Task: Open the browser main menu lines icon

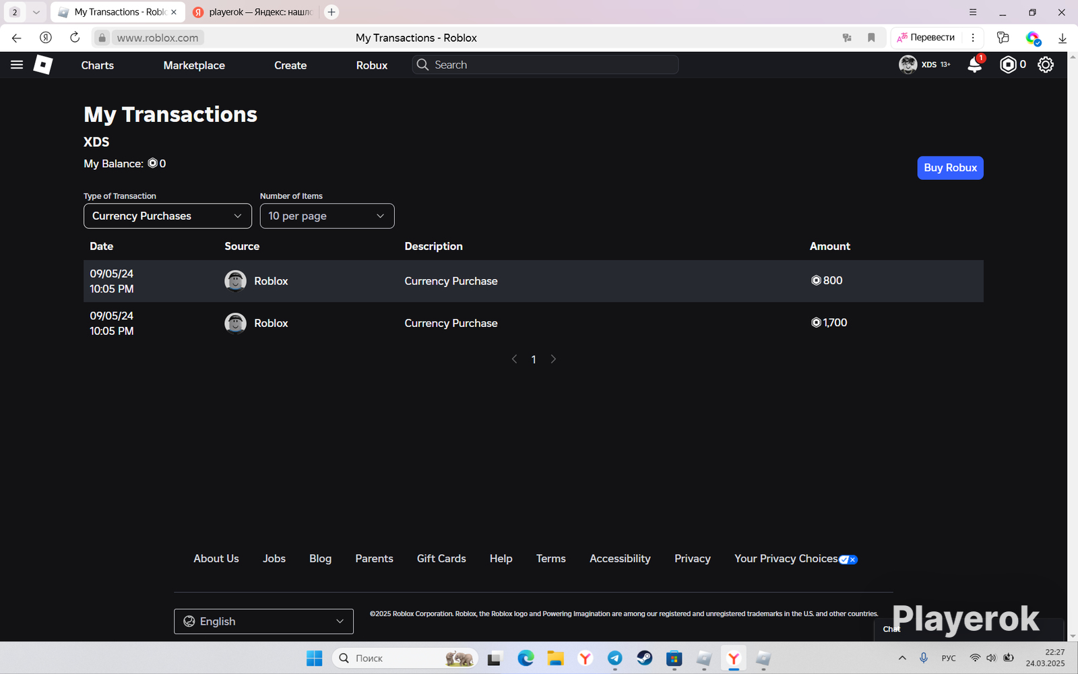Action: 973,12
